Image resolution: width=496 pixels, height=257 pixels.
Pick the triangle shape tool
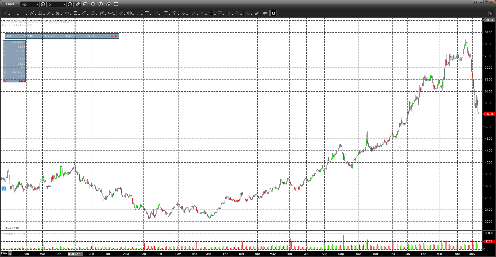pyautogui.click(x=93, y=13)
